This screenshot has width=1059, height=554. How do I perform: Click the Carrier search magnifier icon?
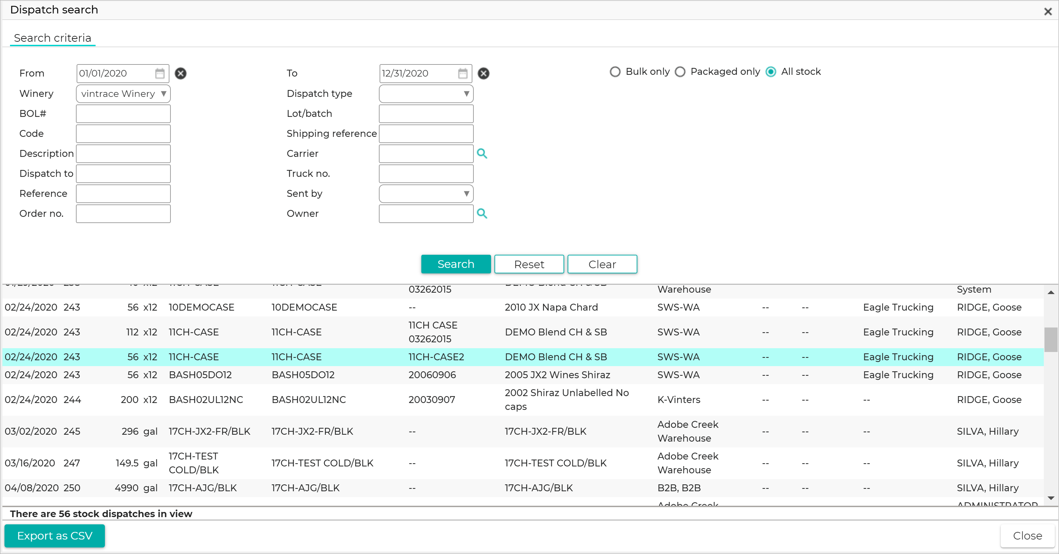click(482, 154)
